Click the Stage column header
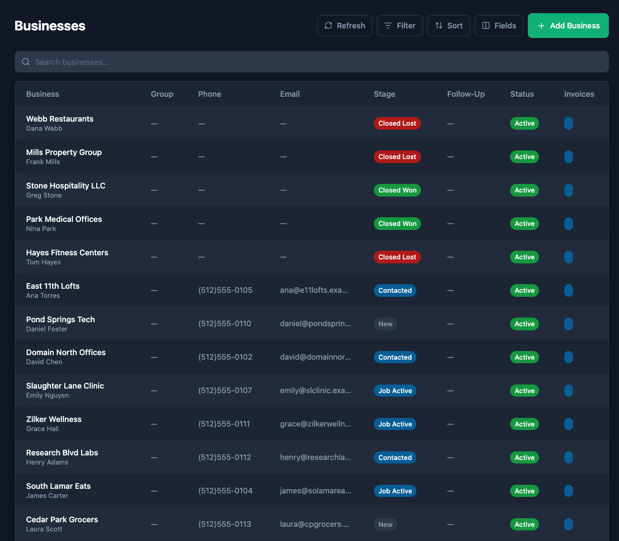Image resolution: width=619 pixels, height=541 pixels. 384,94
